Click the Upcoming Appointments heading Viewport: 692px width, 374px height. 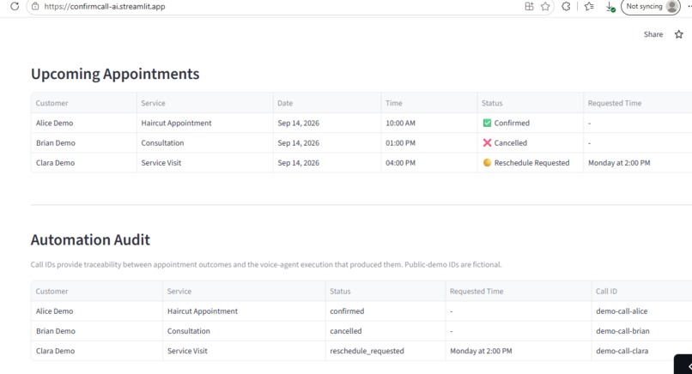point(115,74)
